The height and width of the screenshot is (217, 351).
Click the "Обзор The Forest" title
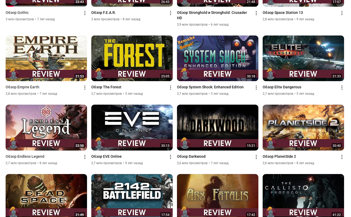(106, 87)
